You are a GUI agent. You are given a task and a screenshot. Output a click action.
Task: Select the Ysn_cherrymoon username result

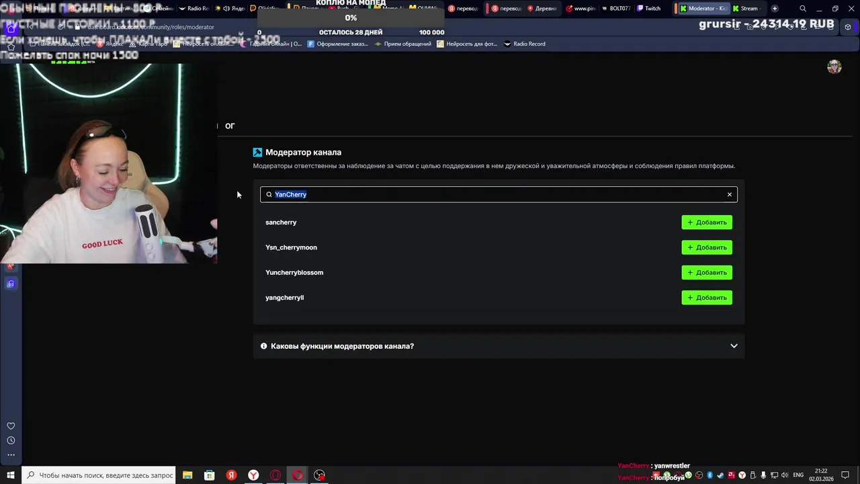pos(291,247)
